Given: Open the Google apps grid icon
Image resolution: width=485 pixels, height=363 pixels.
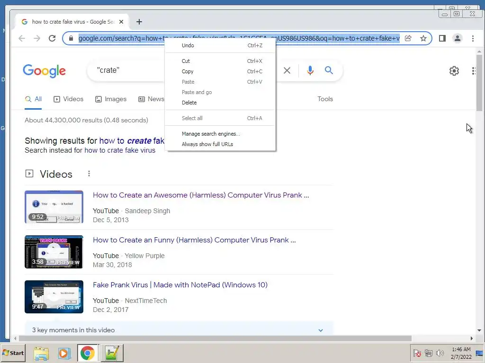Looking at the screenshot, I should pyautogui.click(x=474, y=71).
